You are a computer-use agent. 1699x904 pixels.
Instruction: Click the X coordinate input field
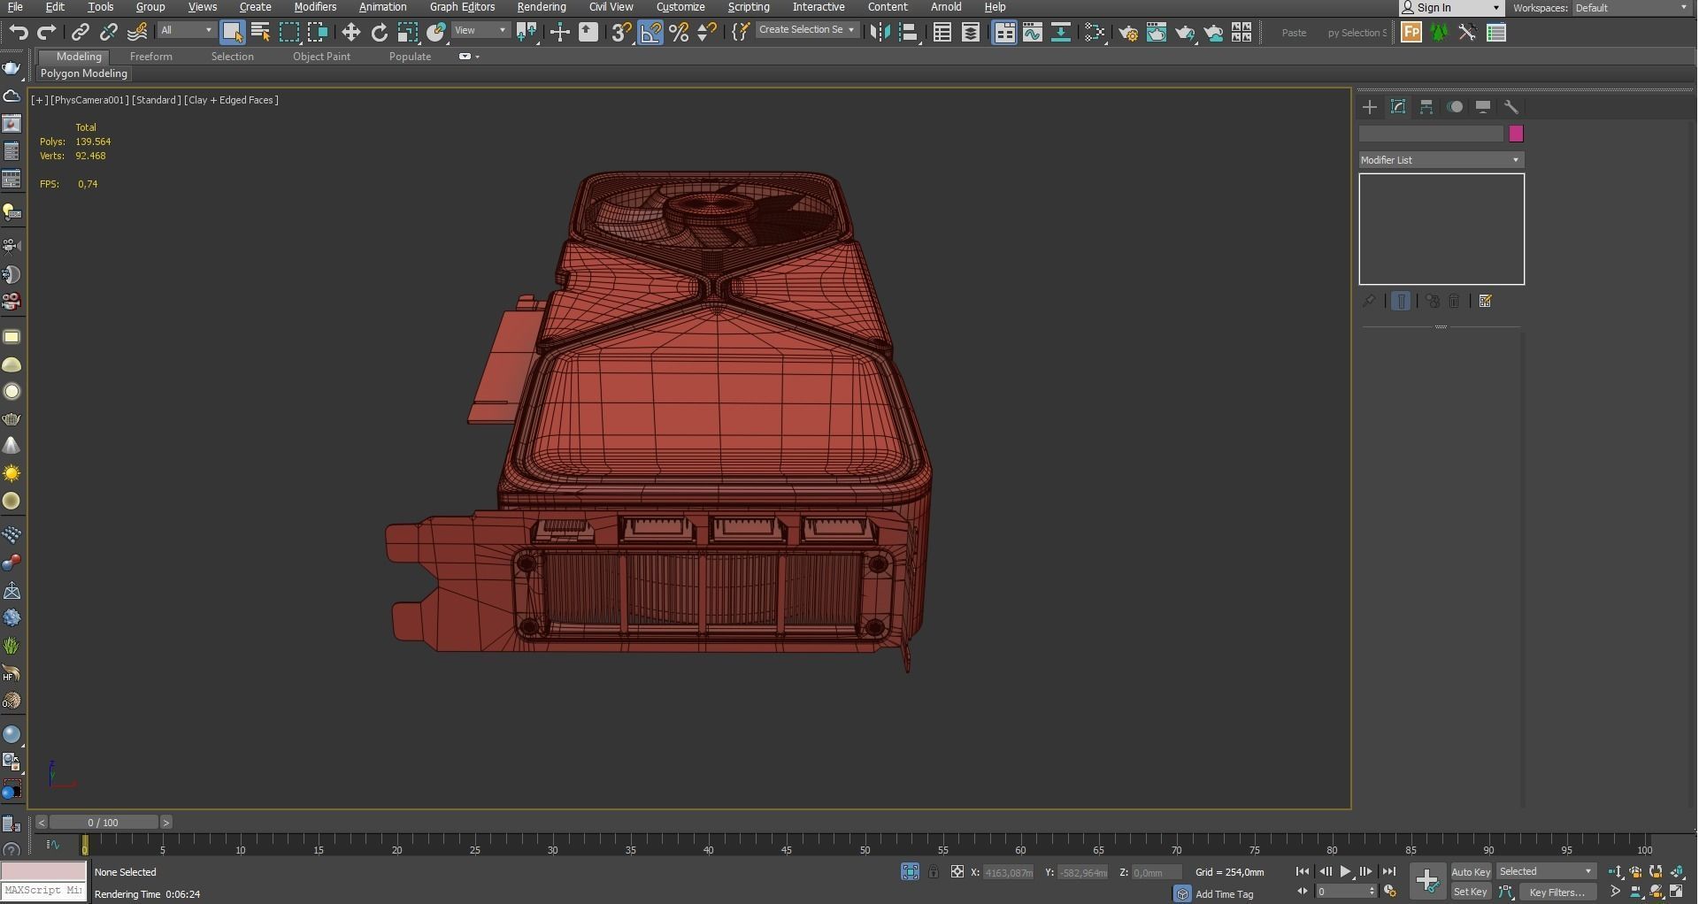[x=1008, y=872]
